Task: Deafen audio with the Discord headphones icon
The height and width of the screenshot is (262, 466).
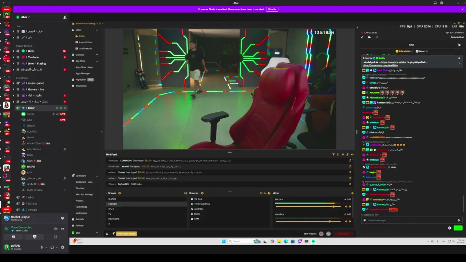Action: pos(52,247)
